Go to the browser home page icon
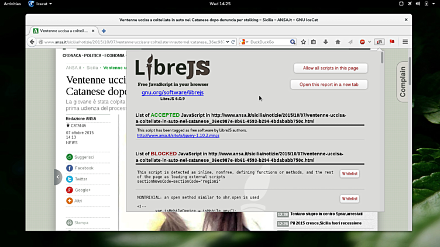Screen dimensions: 440x247 (338, 42)
